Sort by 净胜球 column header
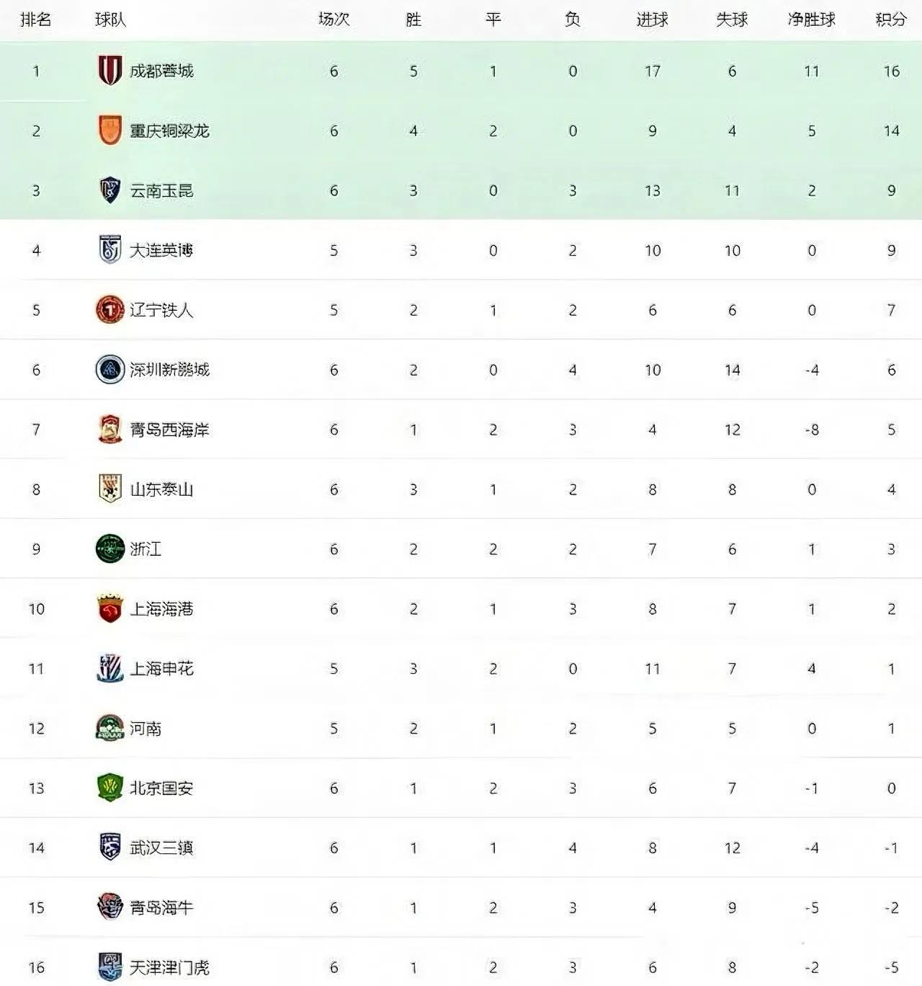Viewport: 922px width, 986px height. (x=811, y=19)
